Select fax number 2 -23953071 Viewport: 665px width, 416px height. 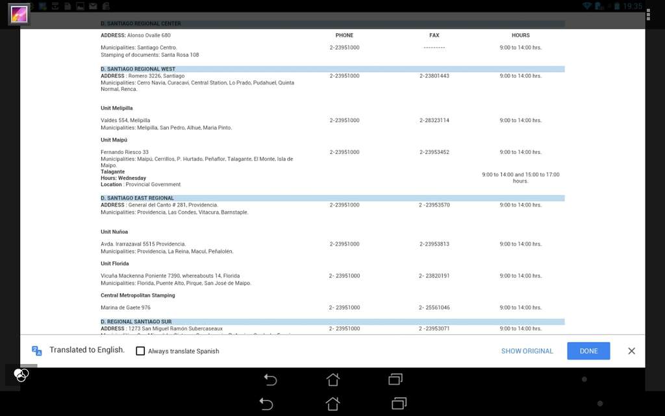pyautogui.click(x=434, y=329)
